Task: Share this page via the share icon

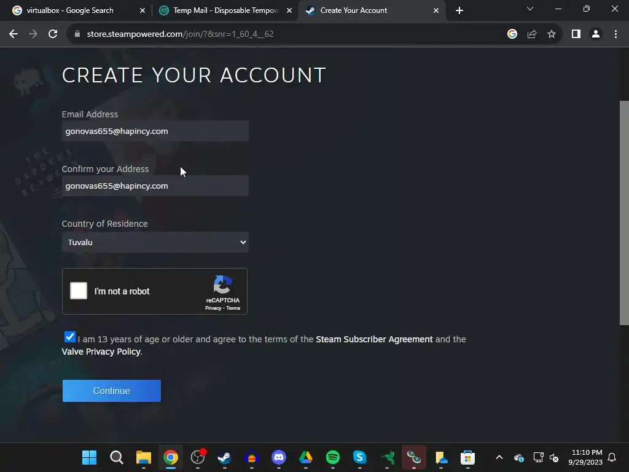Action: 532,34
